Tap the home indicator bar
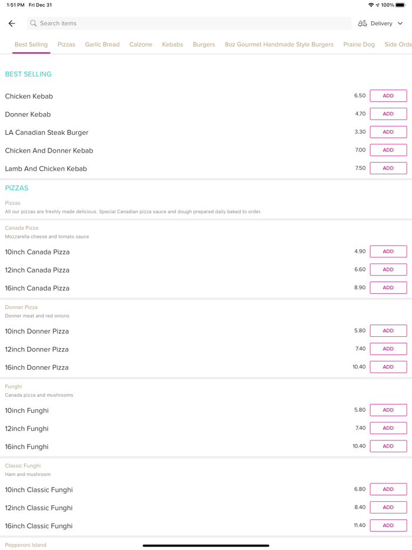This screenshot has width=412, height=550. pos(206,545)
